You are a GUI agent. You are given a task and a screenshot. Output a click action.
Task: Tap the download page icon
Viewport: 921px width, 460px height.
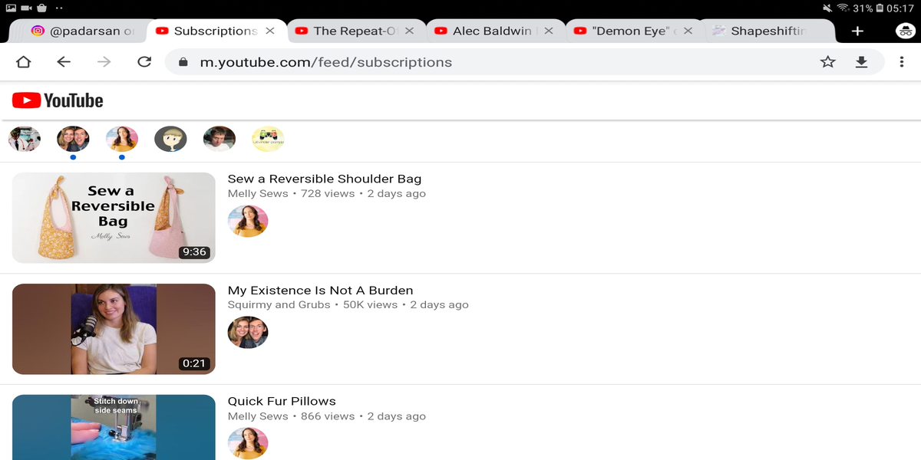pyautogui.click(x=861, y=62)
